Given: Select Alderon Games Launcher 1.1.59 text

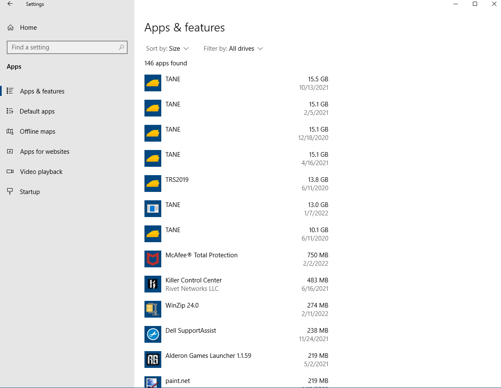Looking at the screenshot, I should 208,356.
